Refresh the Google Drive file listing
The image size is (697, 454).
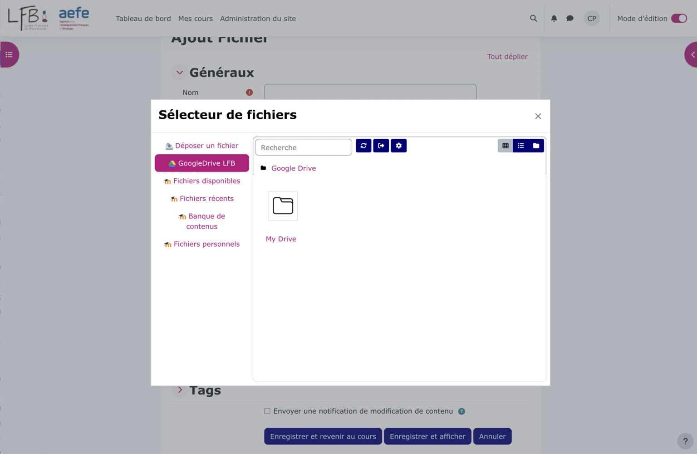pos(363,146)
